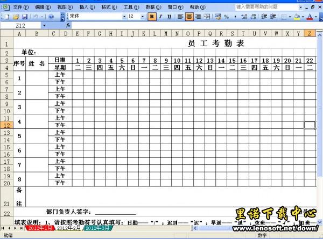Screen dimensions: 323x239
Task: Open the Name Box dropdown next to Z12
Action: click(44, 26)
